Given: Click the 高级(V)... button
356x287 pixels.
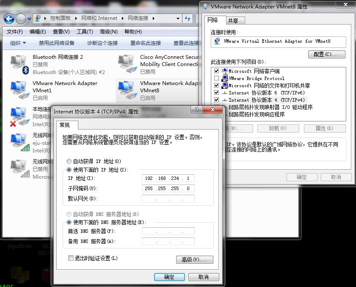Looking at the screenshot, I should point(195,259).
